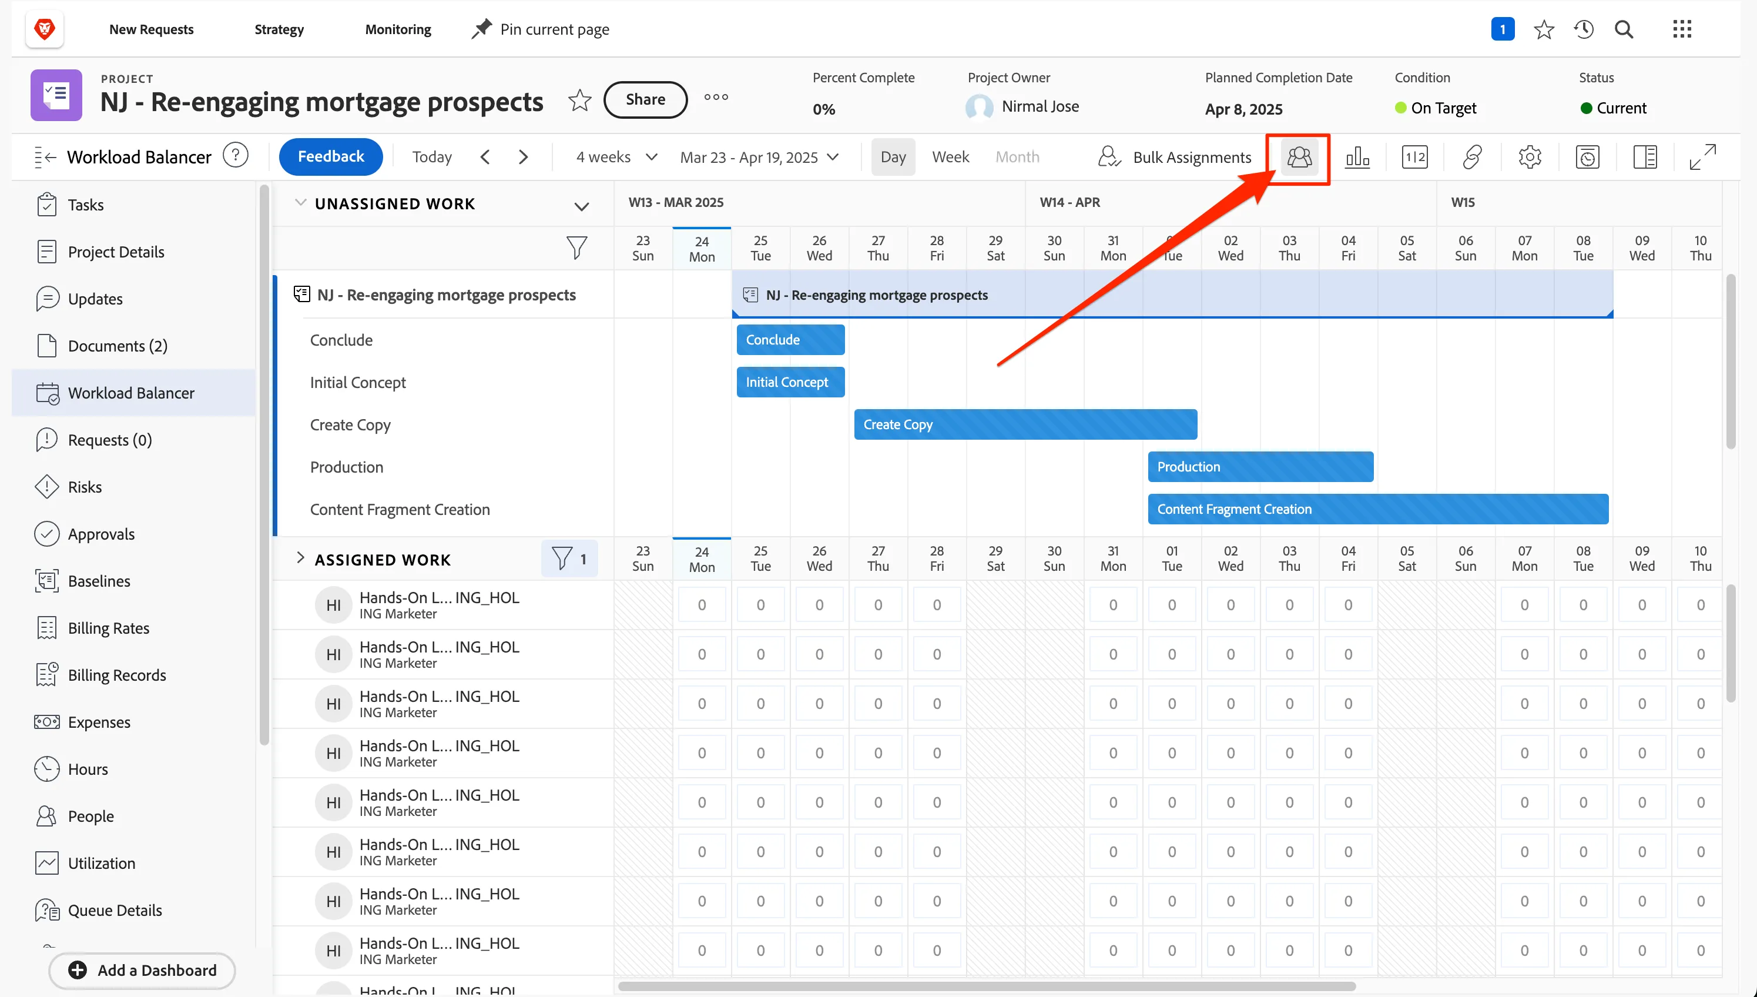Switch view to Week

click(x=950, y=158)
